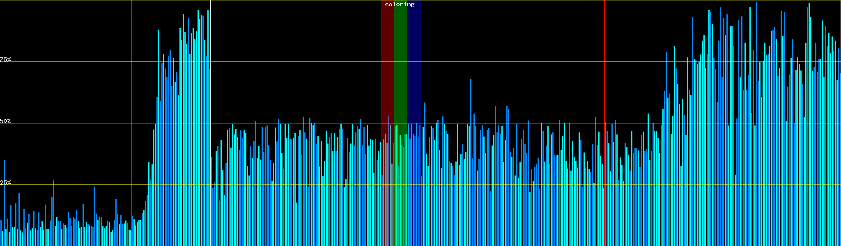Select the dark blue coloring band

click(x=414, y=61)
